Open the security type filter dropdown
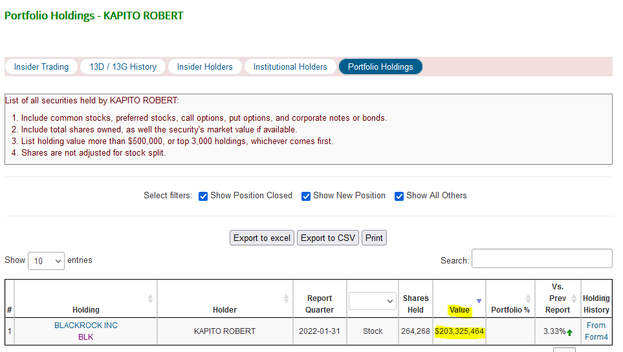 [372, 301]
